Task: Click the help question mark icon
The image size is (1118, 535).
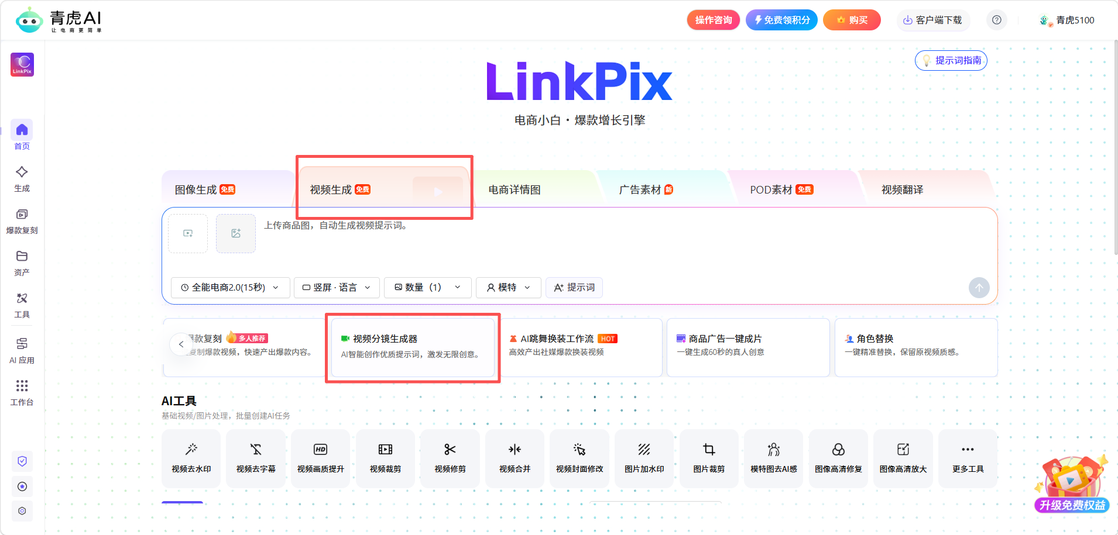Action: [x=997, y=20]
